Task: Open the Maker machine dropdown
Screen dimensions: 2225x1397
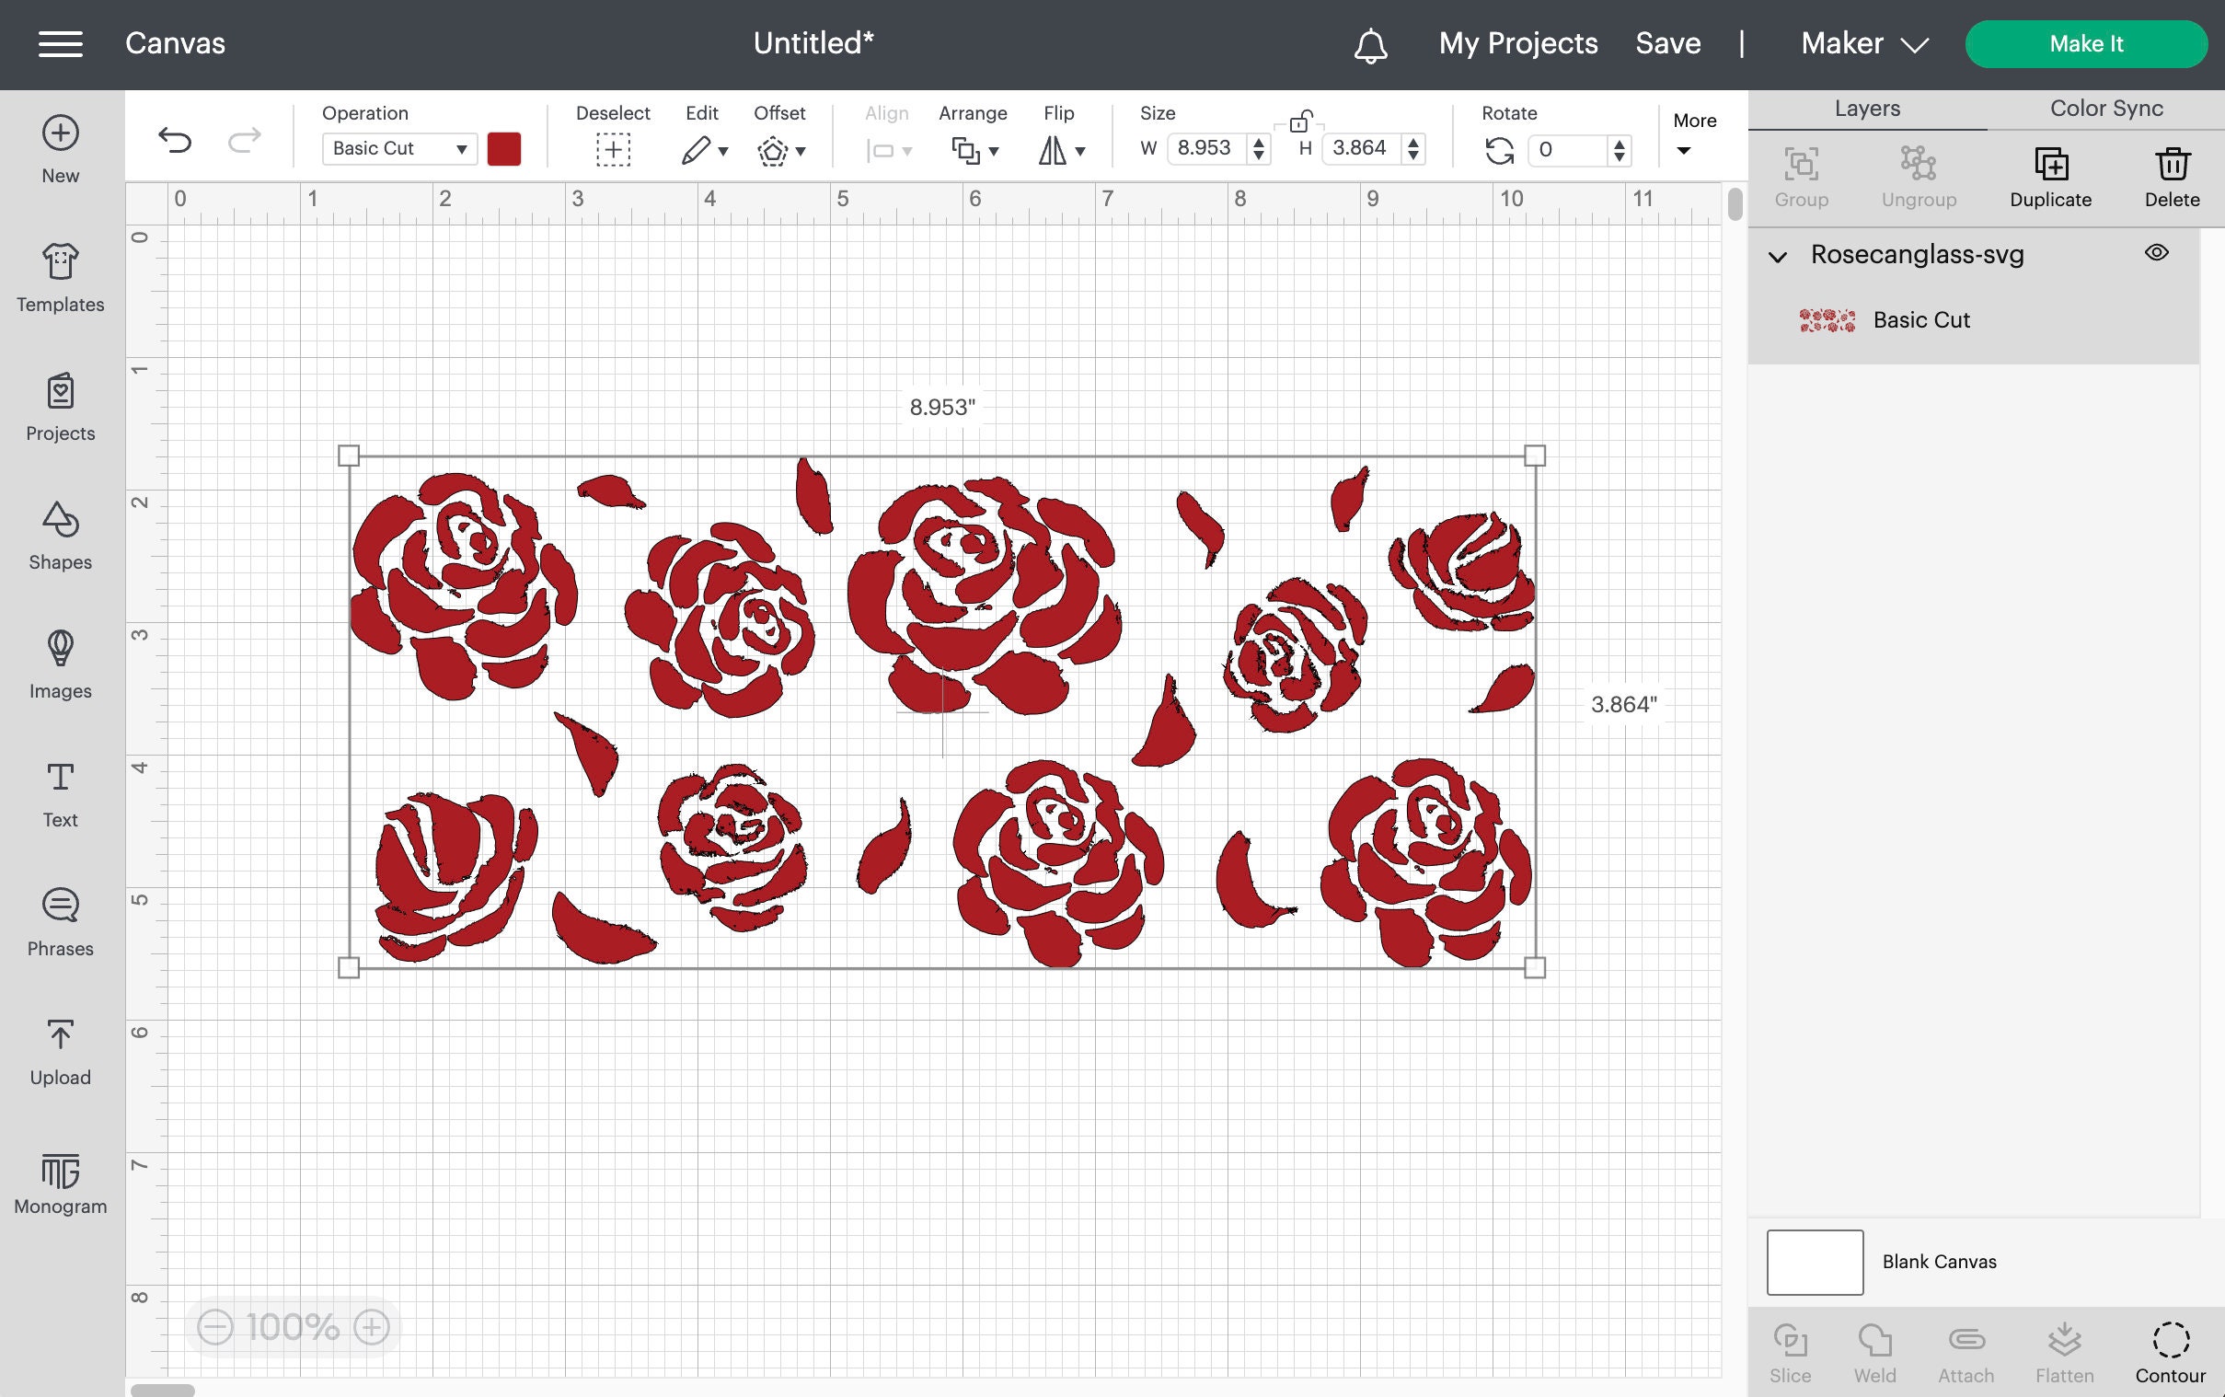Action: (x=1865, y=43)
